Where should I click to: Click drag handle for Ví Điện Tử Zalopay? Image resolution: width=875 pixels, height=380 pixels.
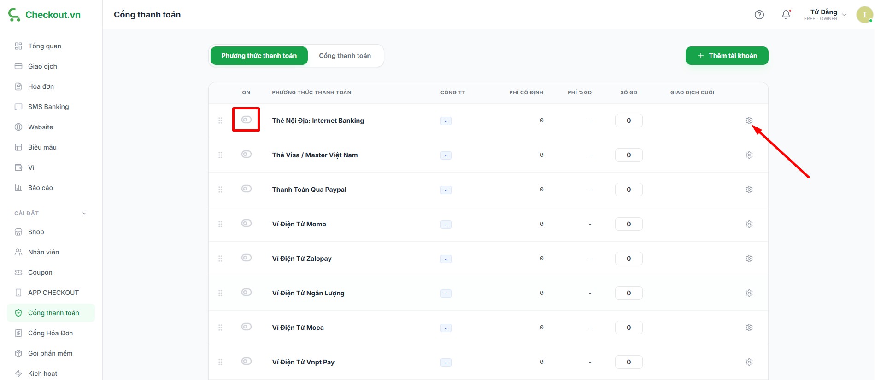click(x=220, y=259)
